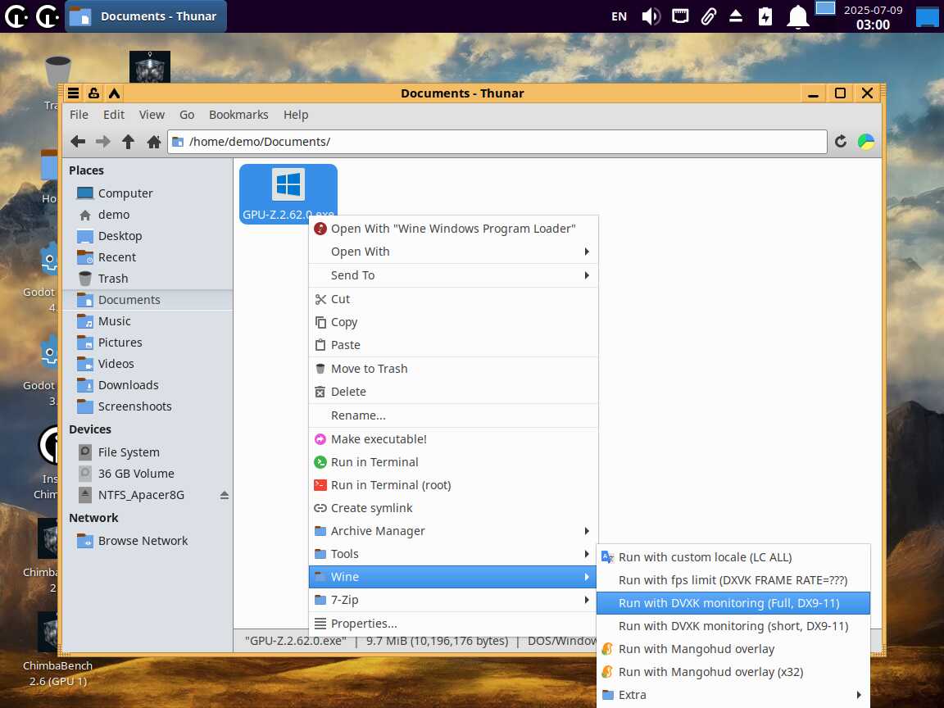The width and height of the screenshot is (944, 708).
Task: Go back with the toolbar back arrow
Action: coord(78,142)
